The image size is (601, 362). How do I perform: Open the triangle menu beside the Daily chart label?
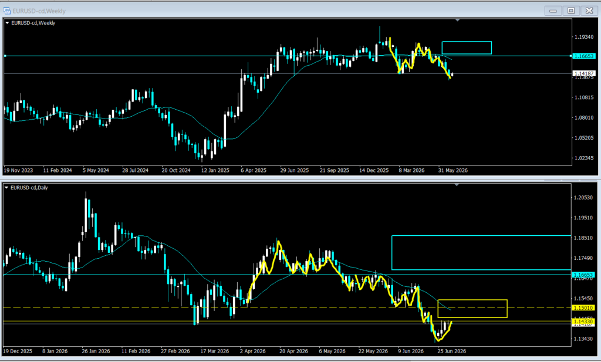coord(6,188)
